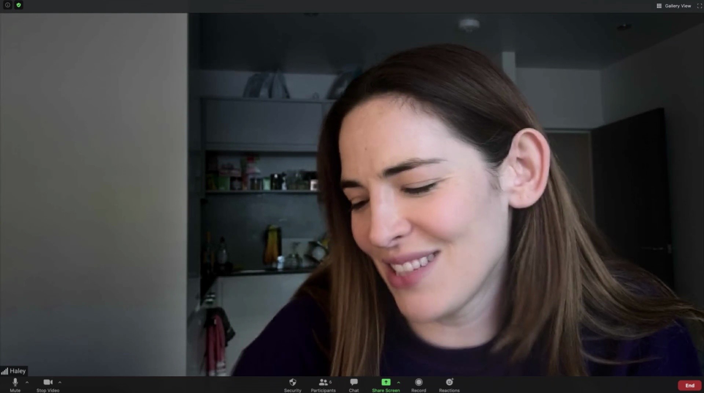
Task: Mute the microphone
Action: pos(15,385)
